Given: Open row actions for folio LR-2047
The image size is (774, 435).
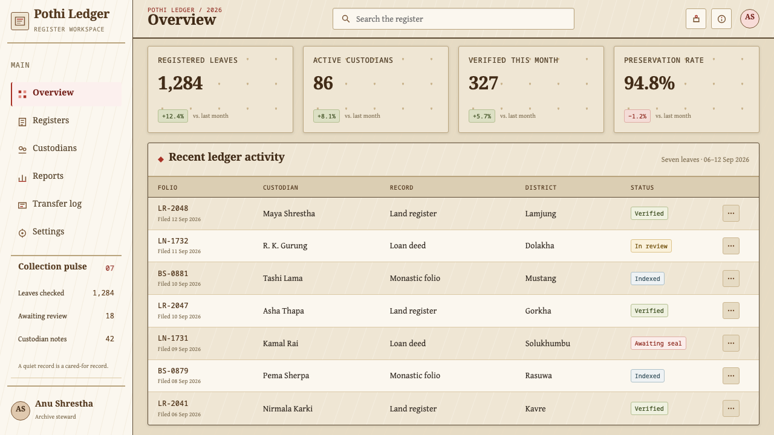Looking at the screenshot, I should [x=731, y=311].
